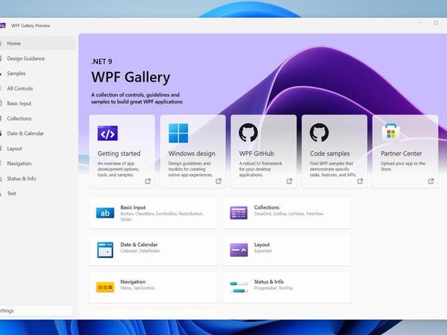The height and width of the screenshot is (335, 447).
Task: Click 'Calendar, DatePicker.' description text
Action: tap(140, 251)
